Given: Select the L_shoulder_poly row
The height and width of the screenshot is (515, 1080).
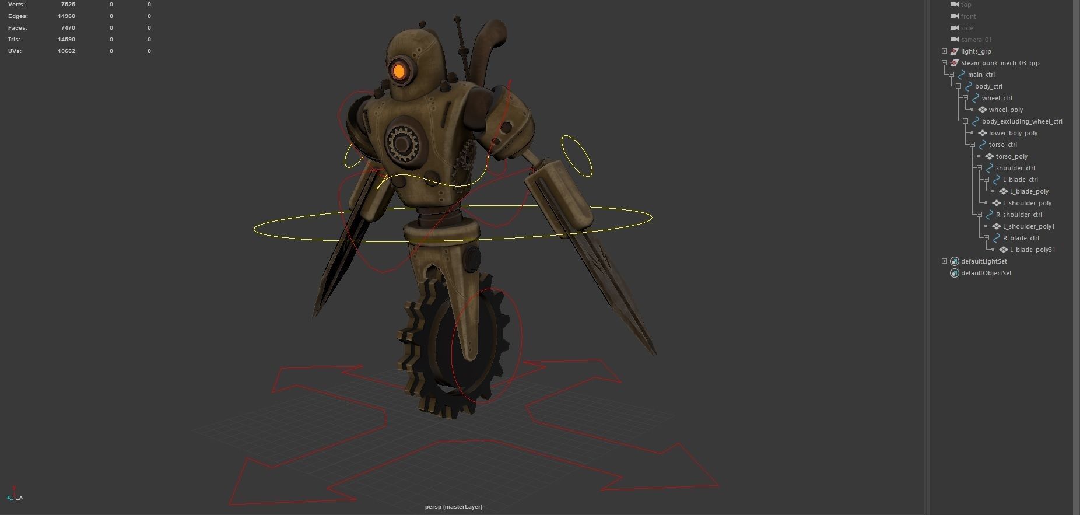Looking at the screenshot, I should (1027, 203).
